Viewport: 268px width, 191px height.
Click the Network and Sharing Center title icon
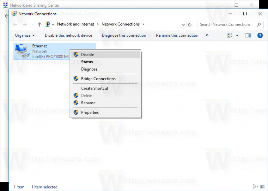pyautogui.click(x=6, y=5)
